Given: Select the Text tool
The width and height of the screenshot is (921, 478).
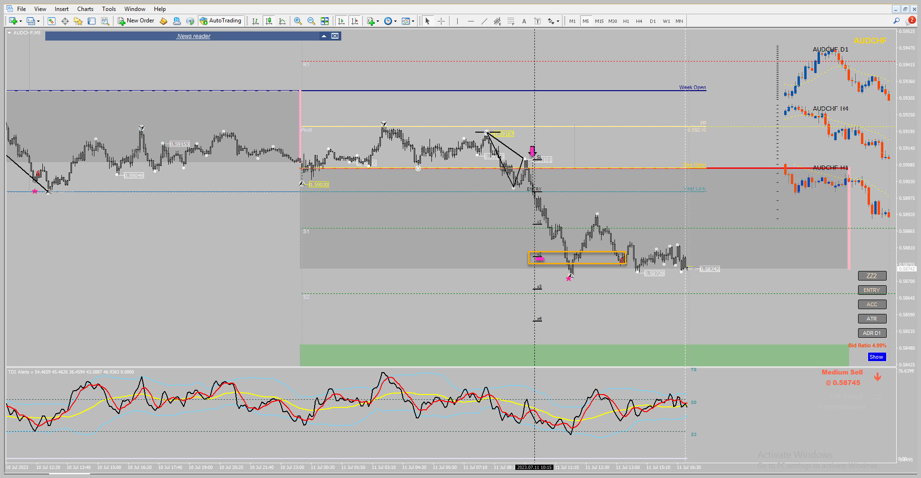Looking at the screenshot, I should point(524,21).
